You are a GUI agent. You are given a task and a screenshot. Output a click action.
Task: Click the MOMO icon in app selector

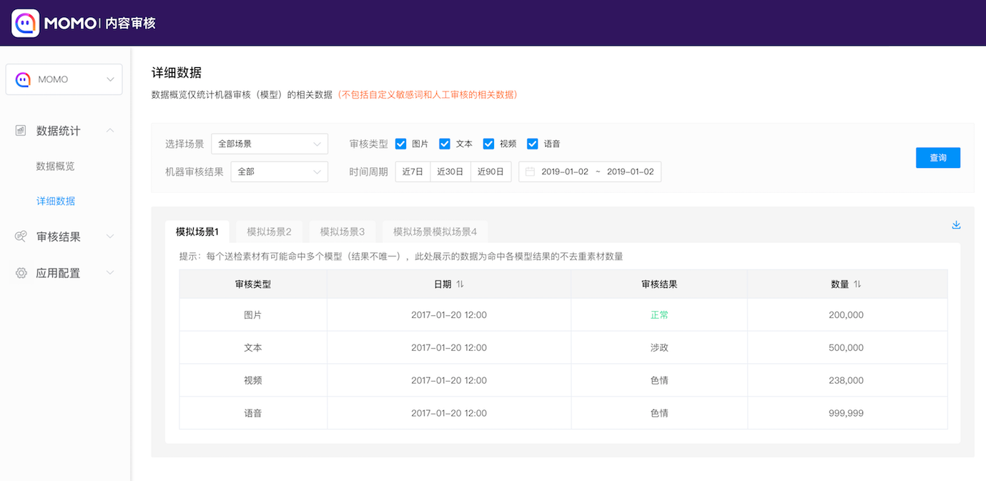pos(23,79)
